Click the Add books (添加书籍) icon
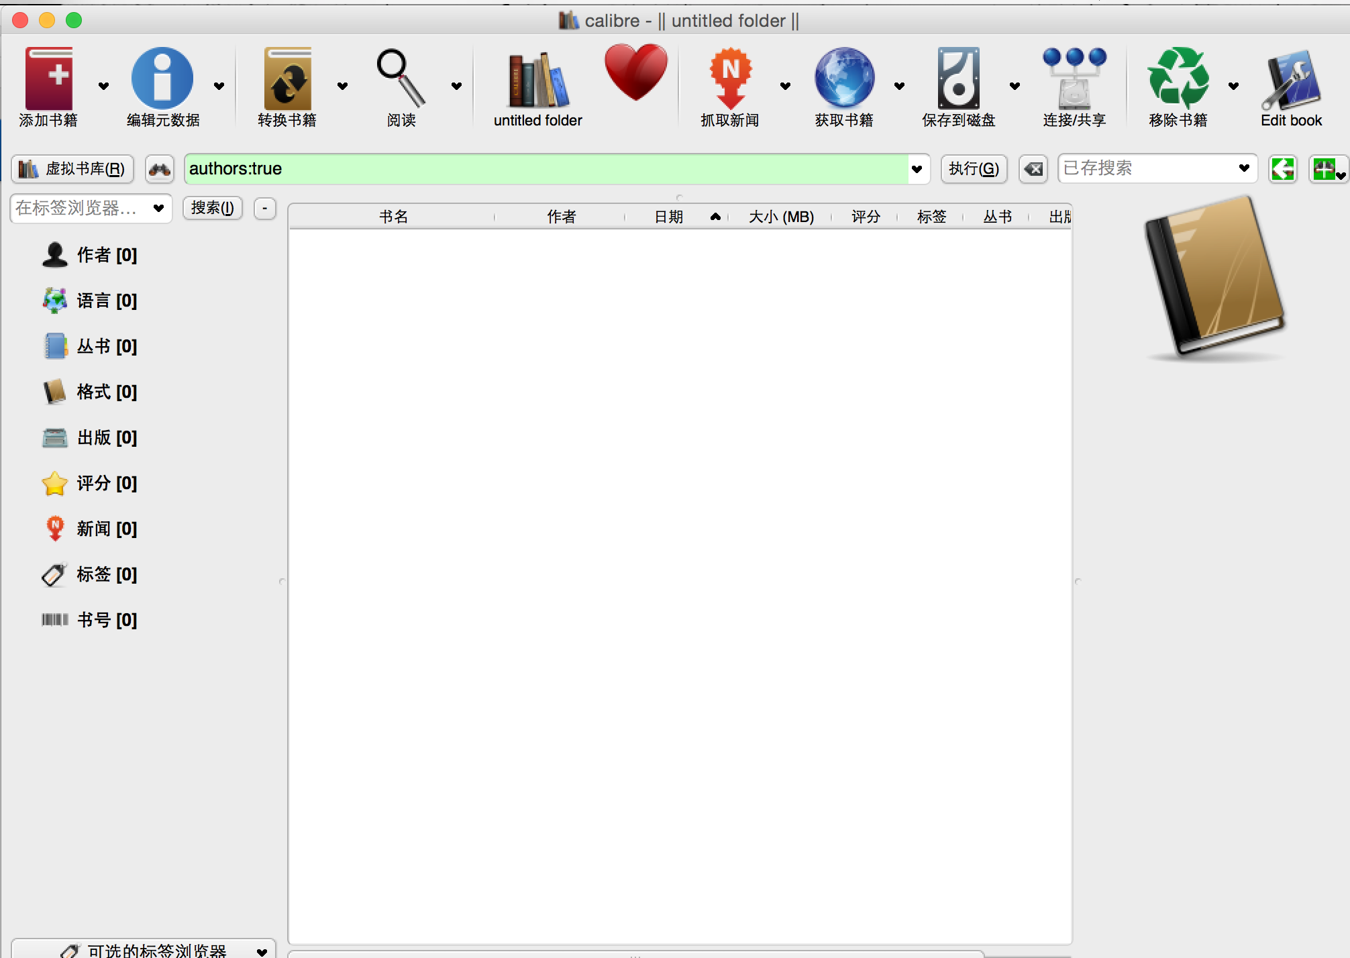Viewport: 1350px width, 958px height. coord(48,79)
